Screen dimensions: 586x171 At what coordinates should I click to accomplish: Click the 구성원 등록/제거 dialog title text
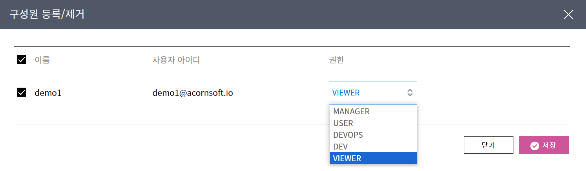[x=47, y=14]
